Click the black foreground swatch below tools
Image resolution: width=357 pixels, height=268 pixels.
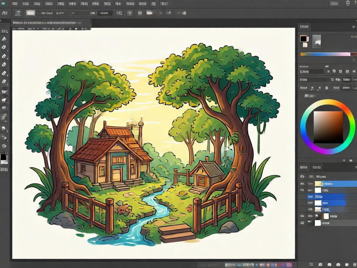tap(3, 157)
